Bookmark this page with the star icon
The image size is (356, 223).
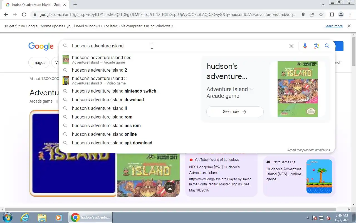click(x=321, y=14)
